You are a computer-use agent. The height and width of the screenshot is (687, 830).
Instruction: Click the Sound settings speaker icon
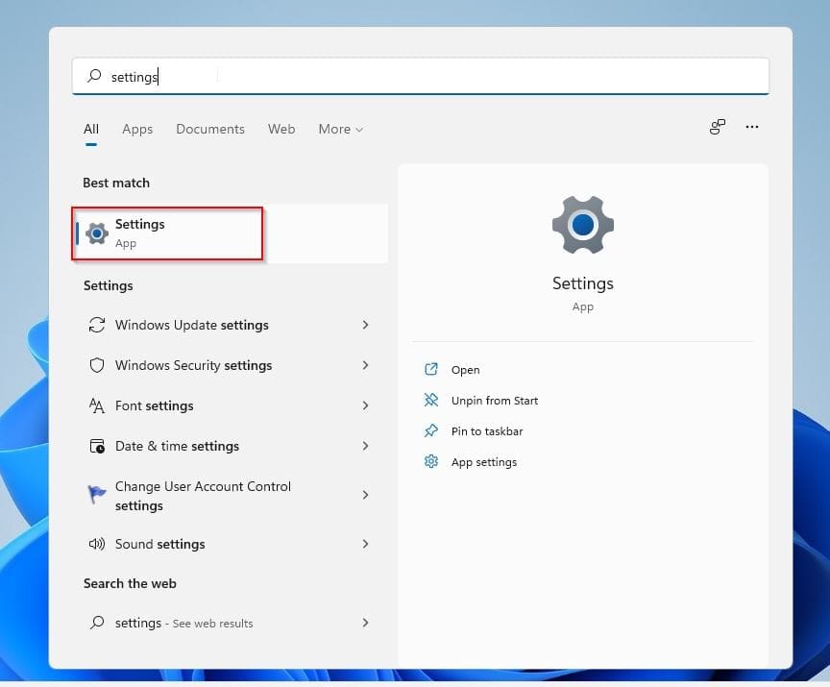pos(97,544)
